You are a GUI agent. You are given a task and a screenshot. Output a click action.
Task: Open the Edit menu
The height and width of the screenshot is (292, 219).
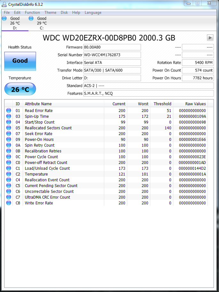(17, 13)
